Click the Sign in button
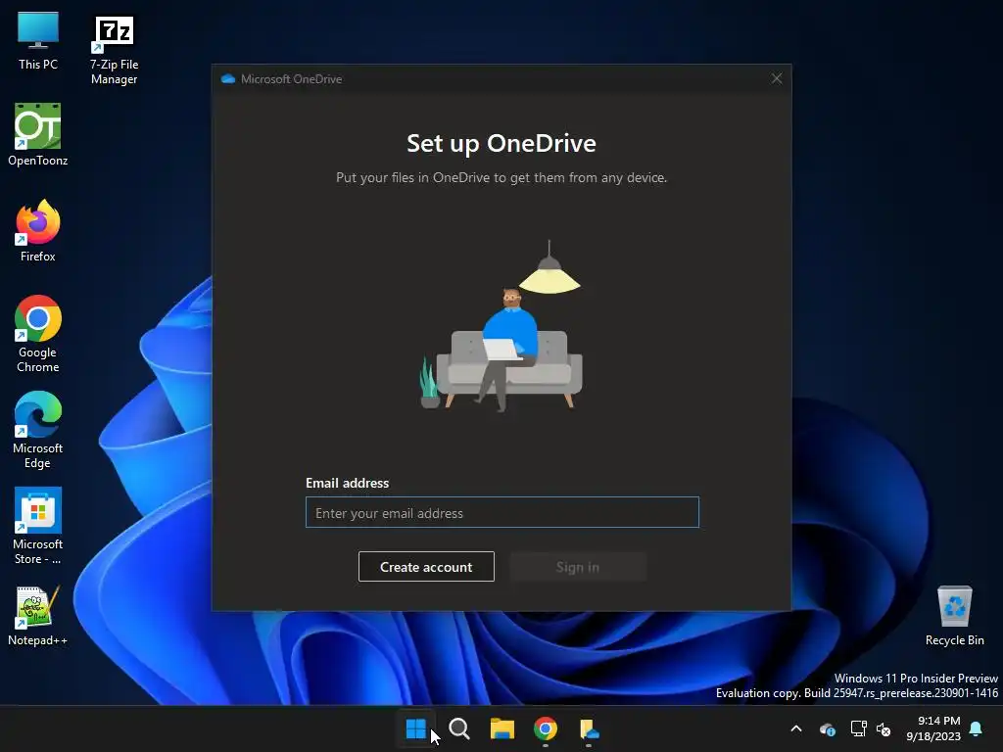 click(578, 567)
